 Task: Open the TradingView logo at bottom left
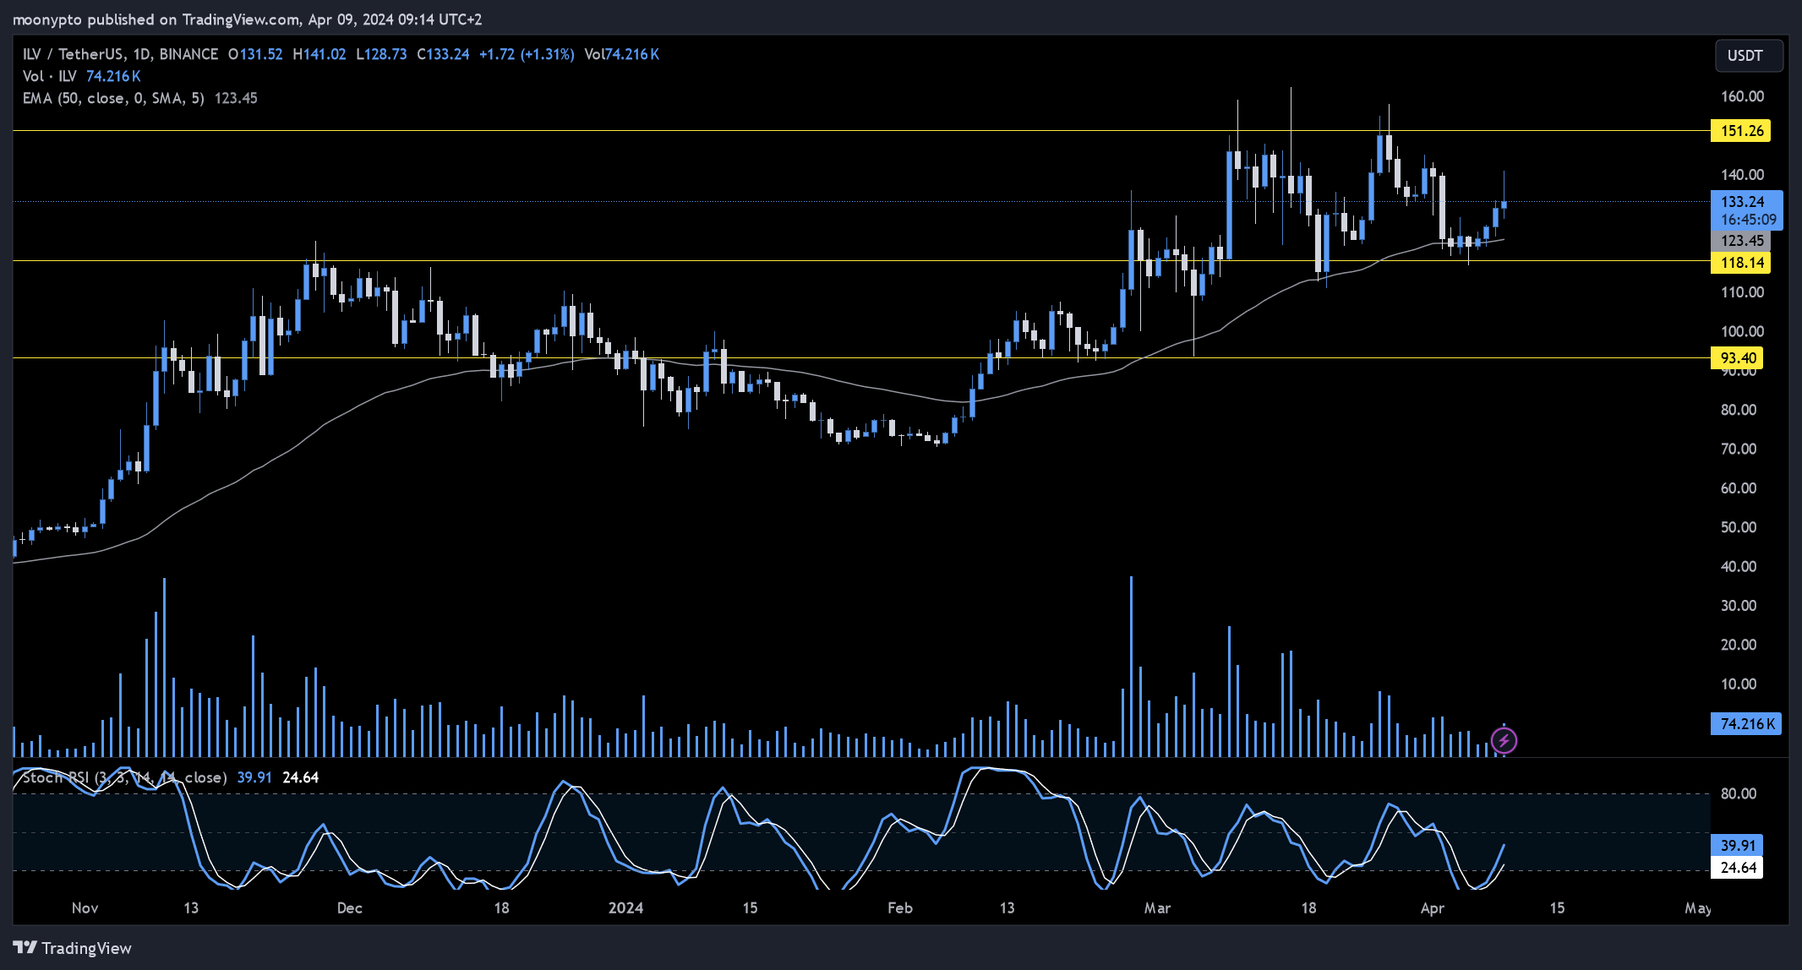[73, 948]
